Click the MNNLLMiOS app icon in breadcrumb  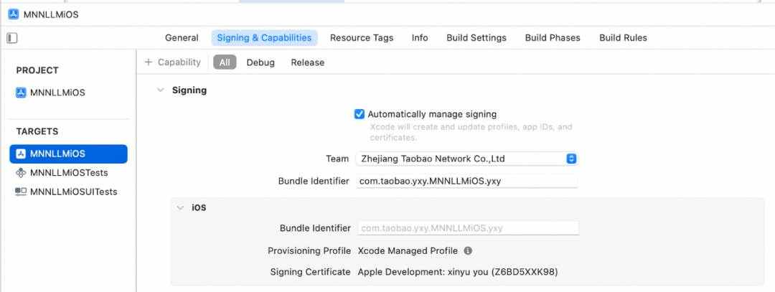point(14,14)
